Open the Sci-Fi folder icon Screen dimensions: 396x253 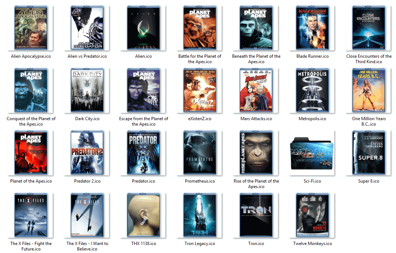click(x=312, y=154)
